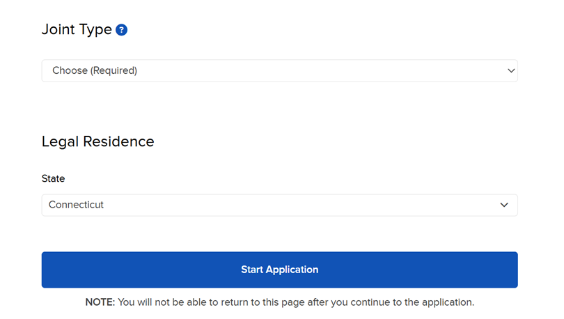Open the State dropdown showing Connecticut

coord(279,205)
